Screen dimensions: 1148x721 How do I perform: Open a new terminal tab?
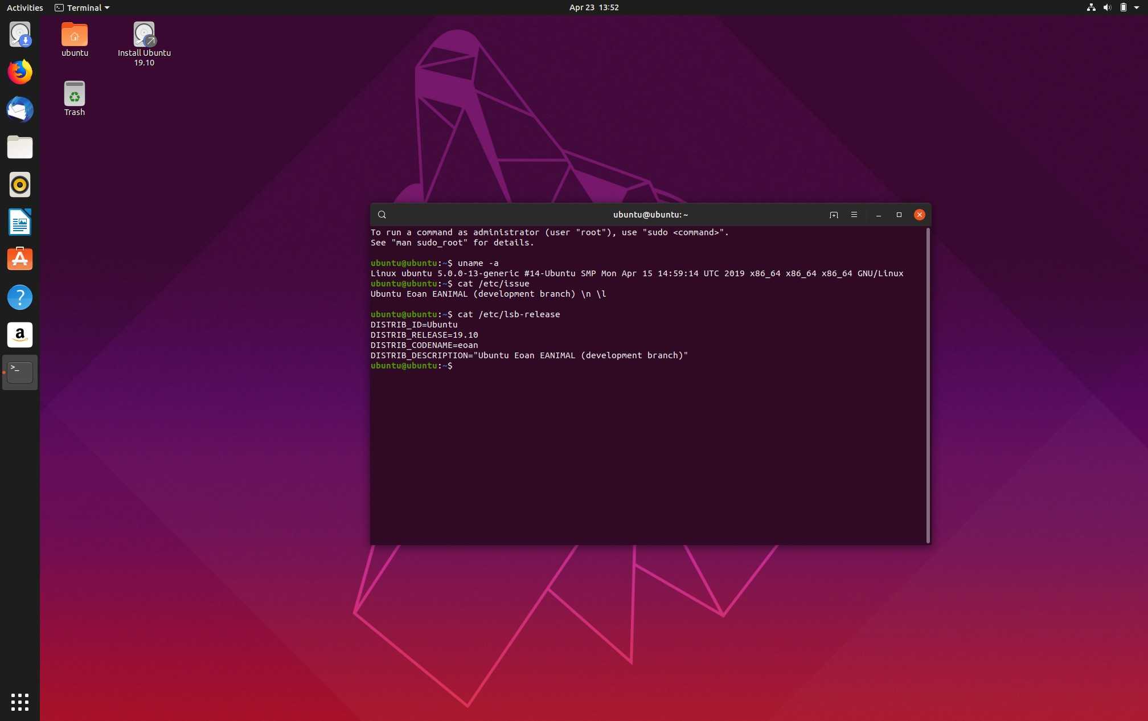(x=834, y=215)
